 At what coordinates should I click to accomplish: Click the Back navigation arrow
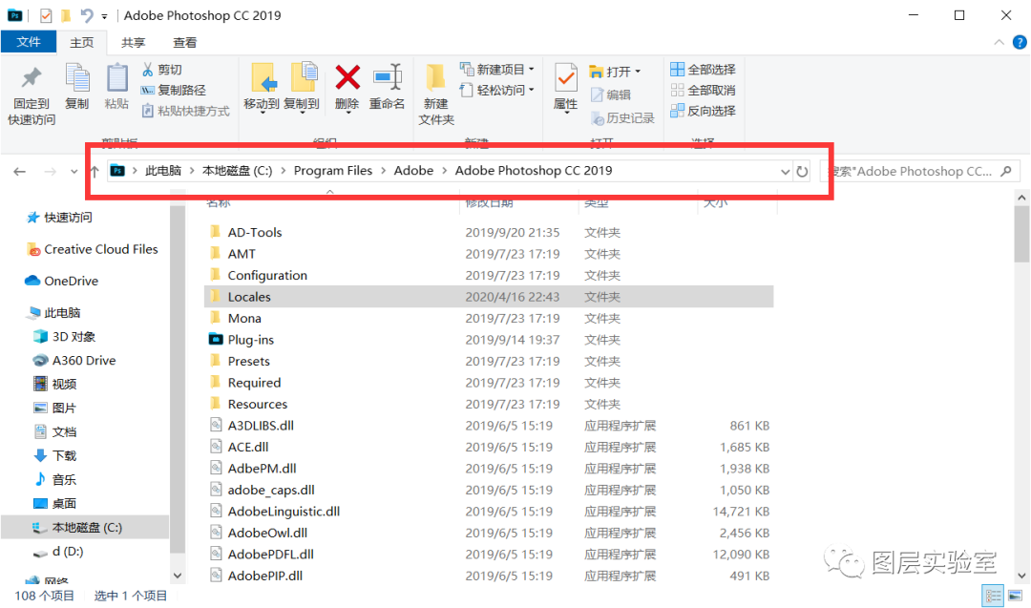click(20, 172)
